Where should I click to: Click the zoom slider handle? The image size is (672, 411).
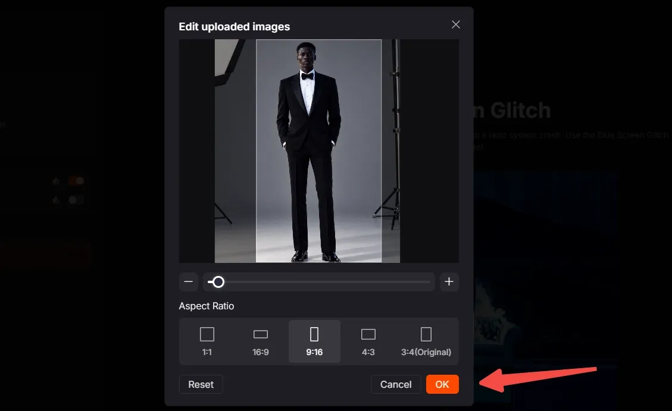pos(218,282)
